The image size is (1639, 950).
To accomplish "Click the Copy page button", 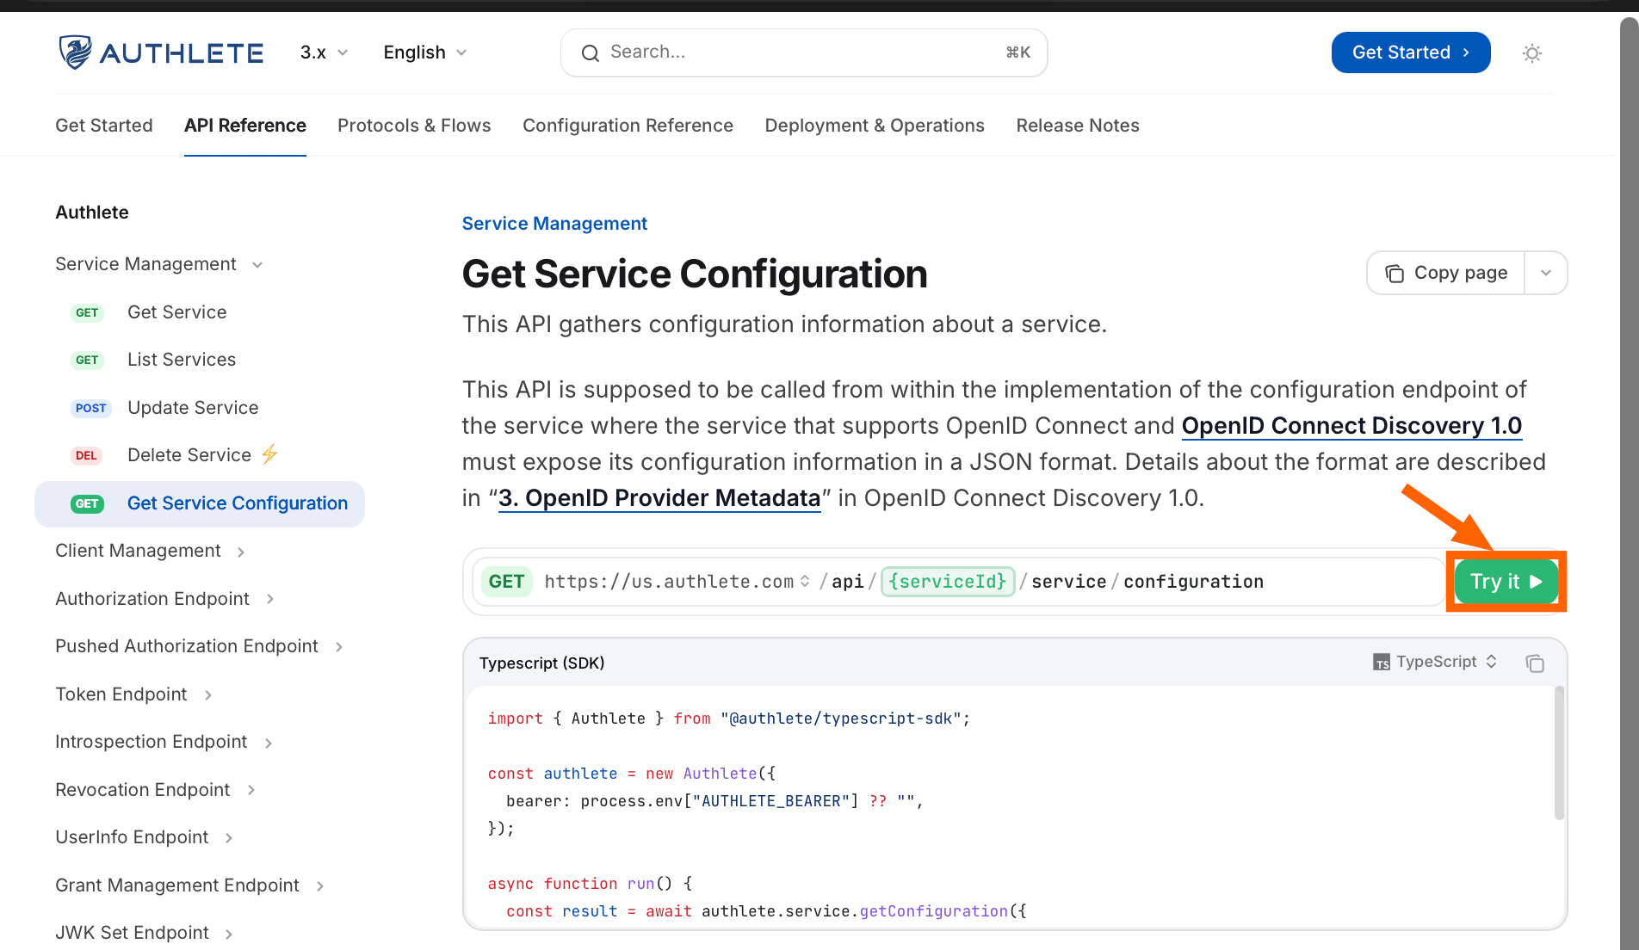I will (x=1446, y=273).
